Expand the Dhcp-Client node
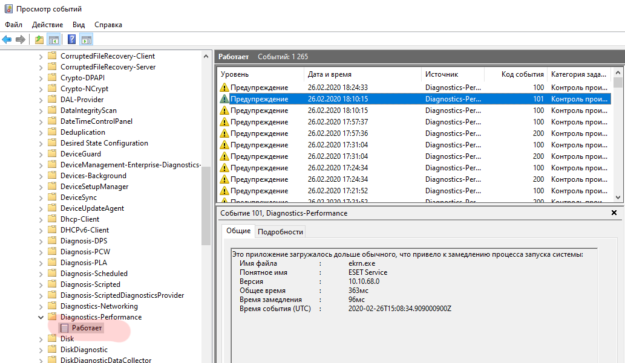Screen dimensions: 625x363 [41, 220]
